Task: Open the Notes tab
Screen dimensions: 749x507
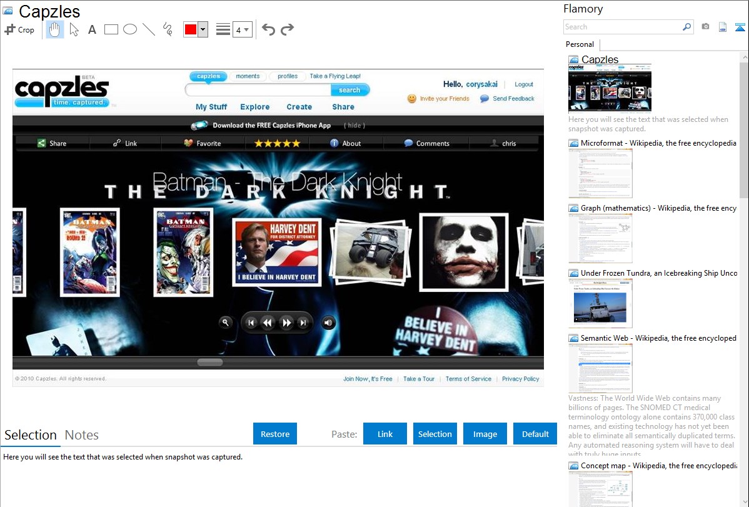Action: 82,435
